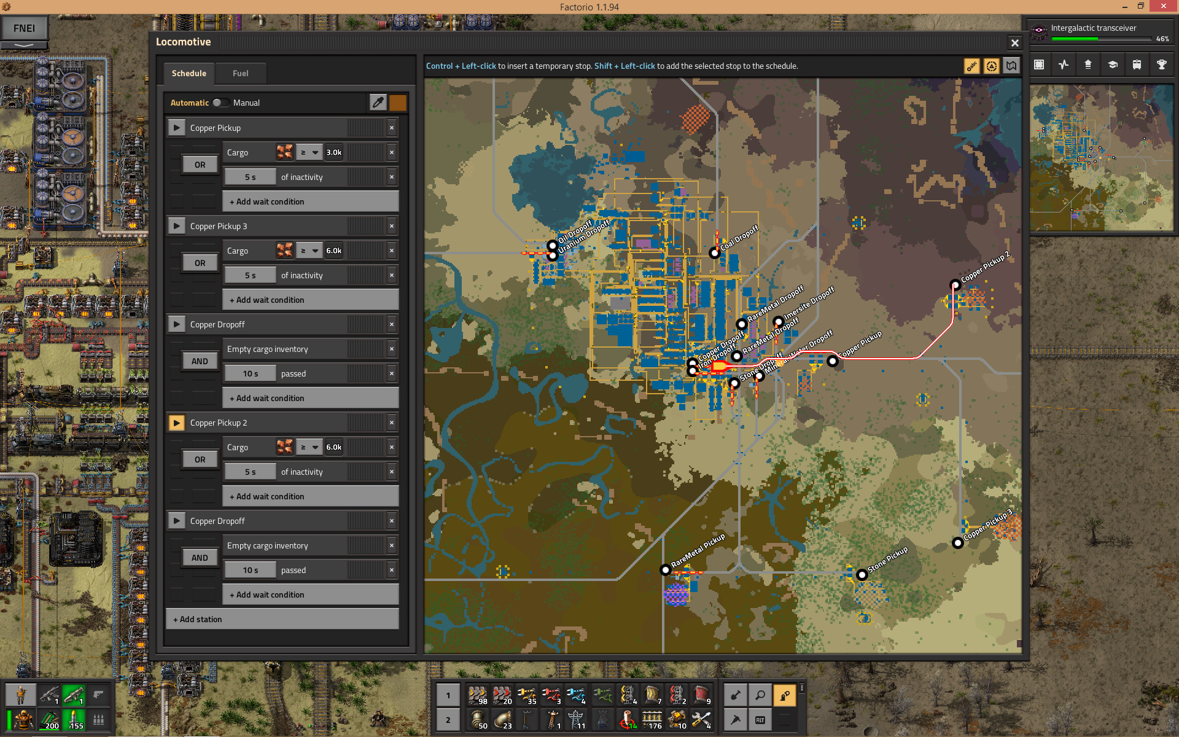1179x737 pixels.
Task: Click the go-to arrow for first Copper Dropoff
Action: [177, 324]
